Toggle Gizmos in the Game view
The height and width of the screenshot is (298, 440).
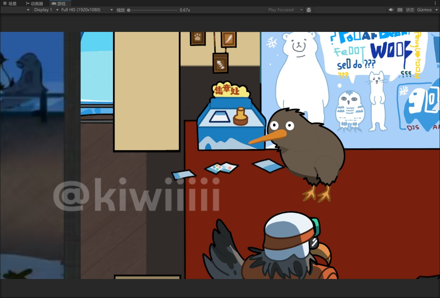[424, 10]
